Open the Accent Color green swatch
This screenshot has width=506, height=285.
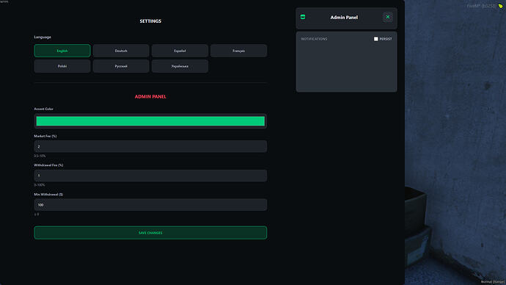pos(150,121)
